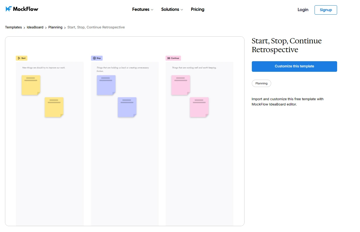The width and height of the screenshot is (360, 232).
Task: Click the lower pink sticky note
Action: pos(199,107)
